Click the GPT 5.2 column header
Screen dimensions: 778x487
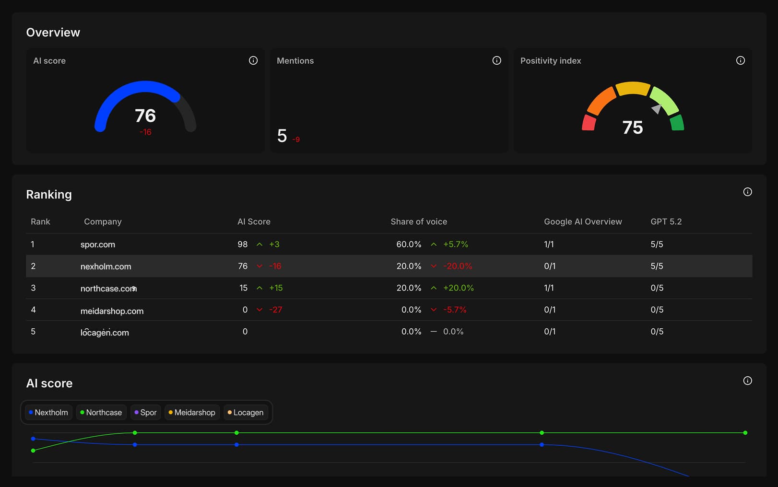666,221
